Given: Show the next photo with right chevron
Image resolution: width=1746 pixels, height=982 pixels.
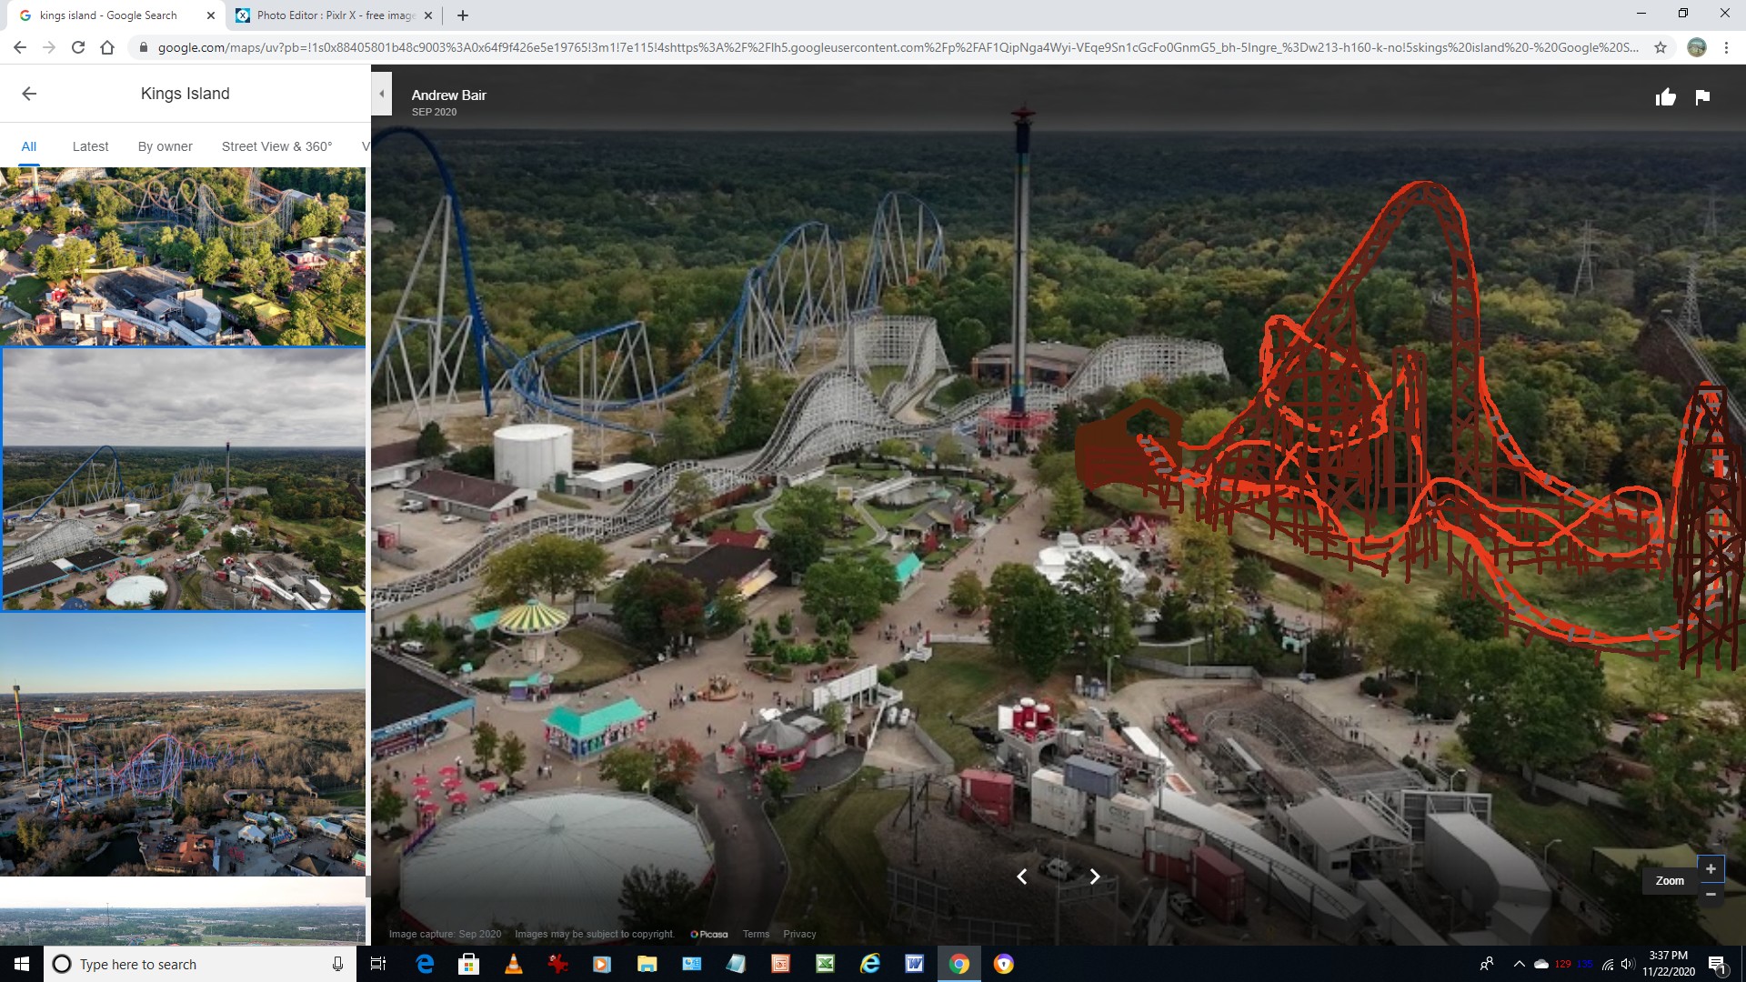Looking at the screenshot, I should (1095, 877).
